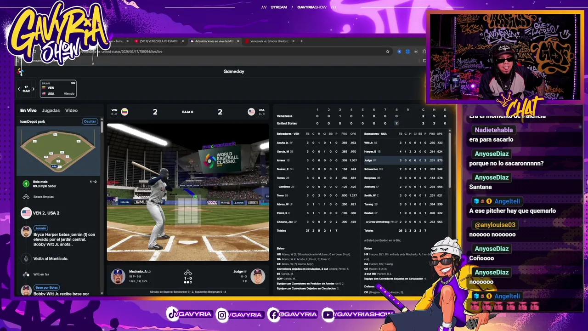Click the Visita al Montículo microphone icon
The image size is (588, 331).
(x=26, y=259)
